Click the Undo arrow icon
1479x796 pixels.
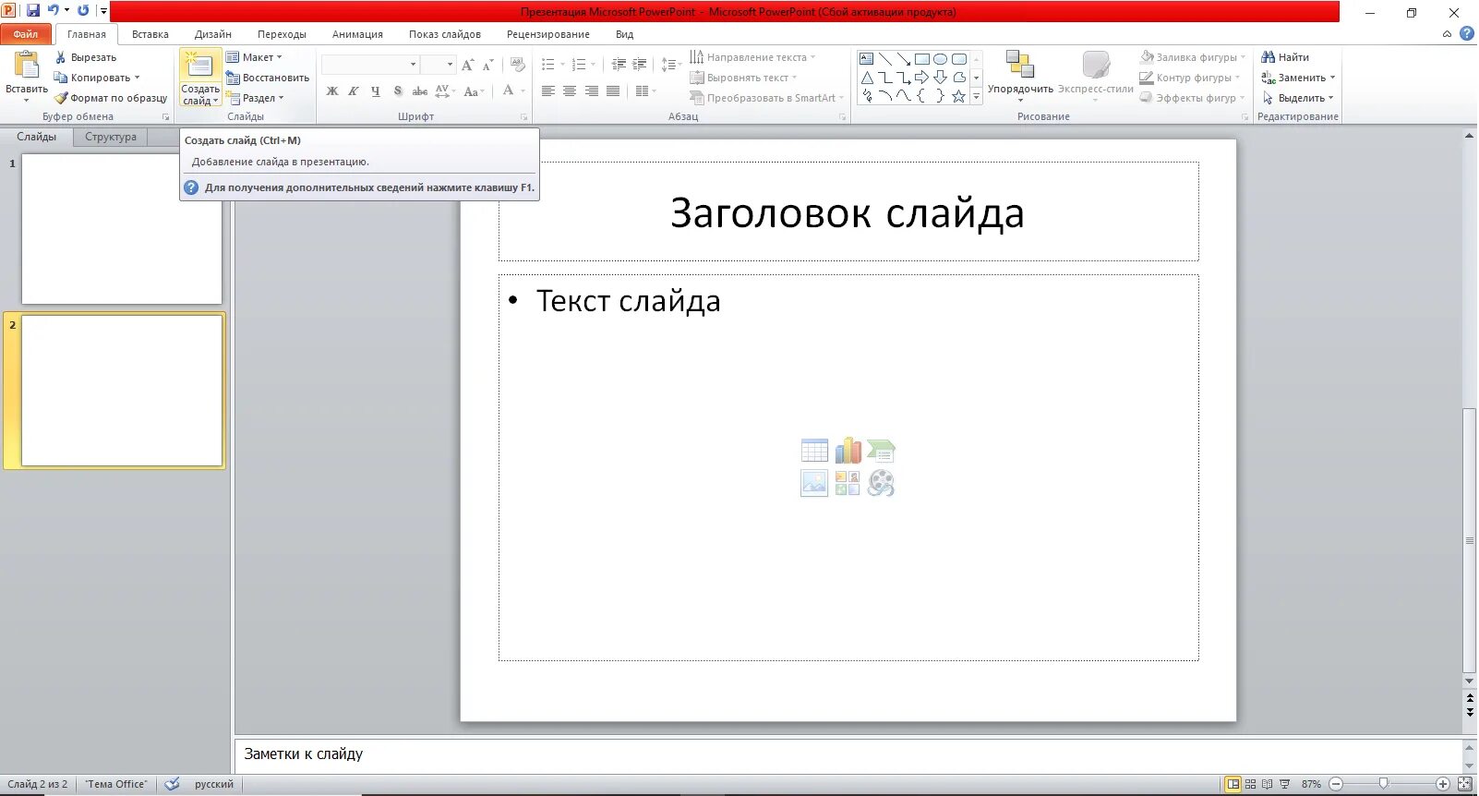54,11
